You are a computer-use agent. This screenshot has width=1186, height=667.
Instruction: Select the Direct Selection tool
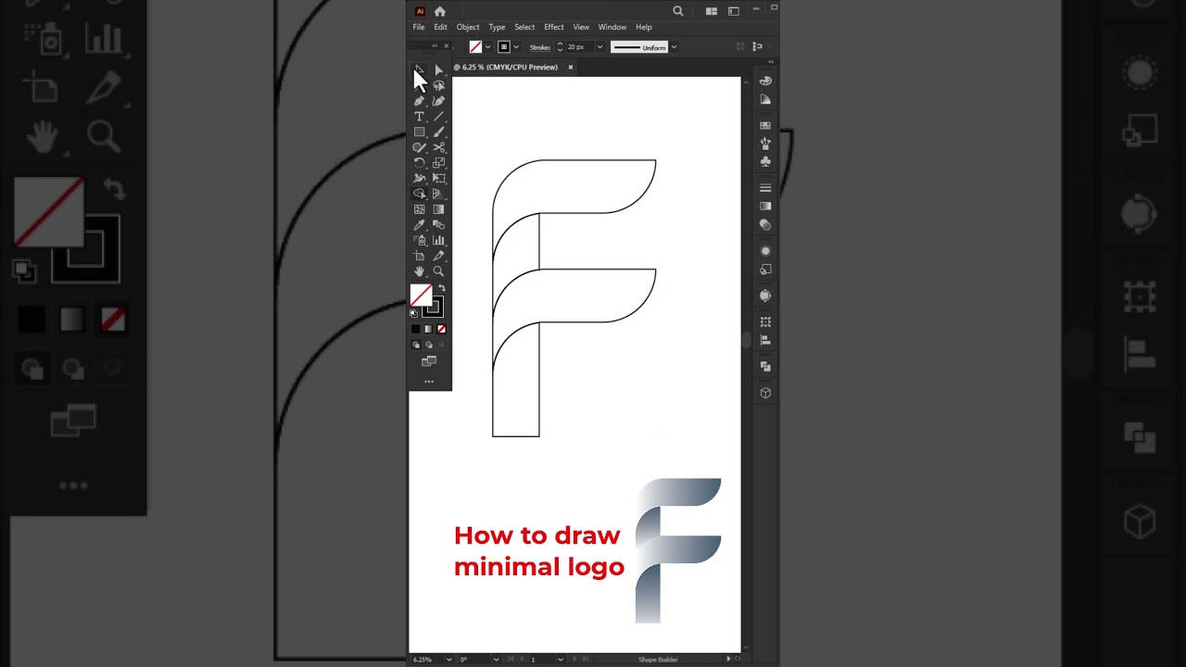pyautogui.click(x=438, y=70)
